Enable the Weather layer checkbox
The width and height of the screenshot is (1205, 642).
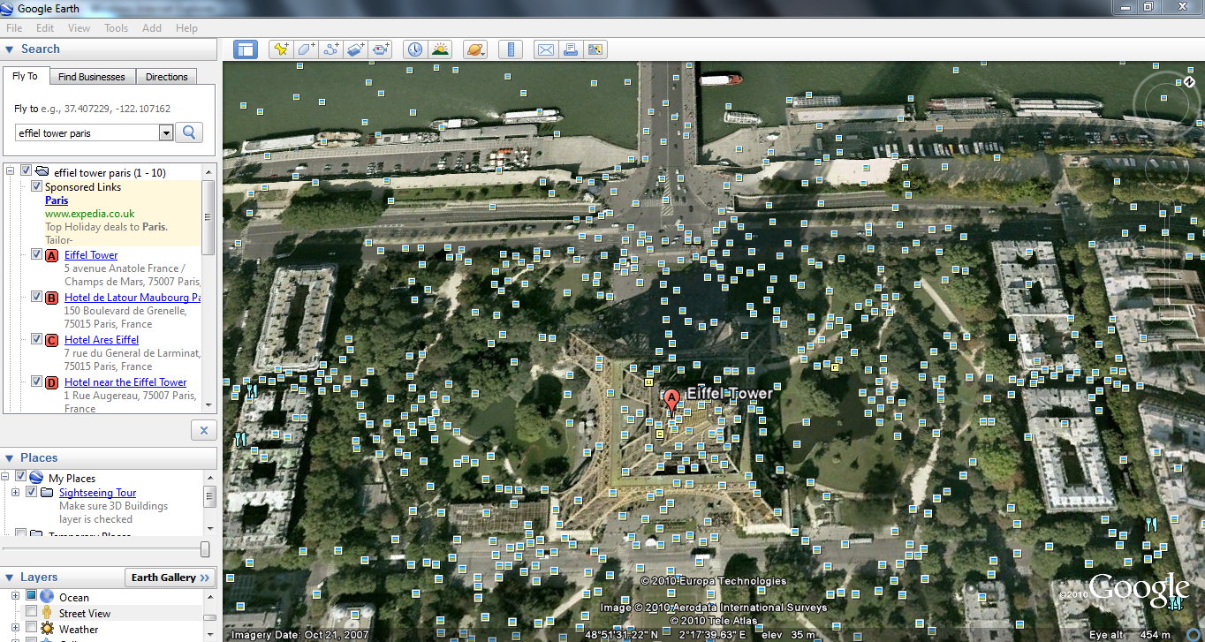31,628
